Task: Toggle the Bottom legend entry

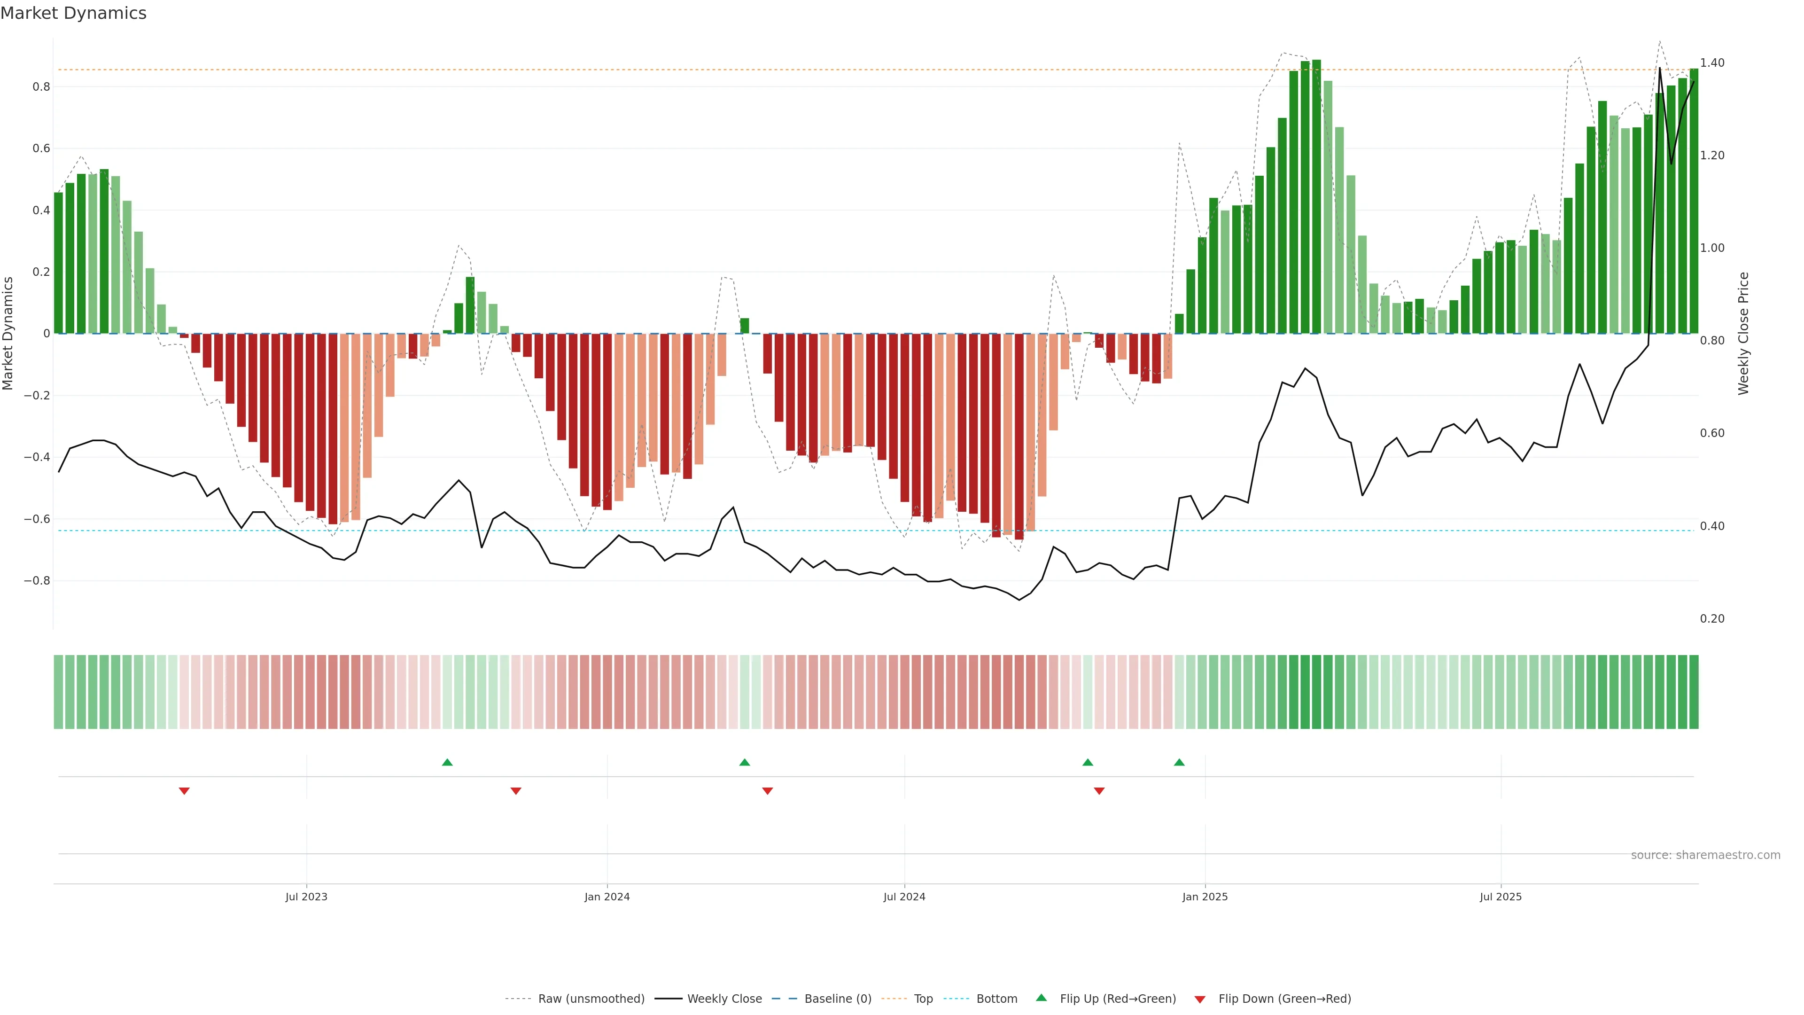Action: point(996,999)
